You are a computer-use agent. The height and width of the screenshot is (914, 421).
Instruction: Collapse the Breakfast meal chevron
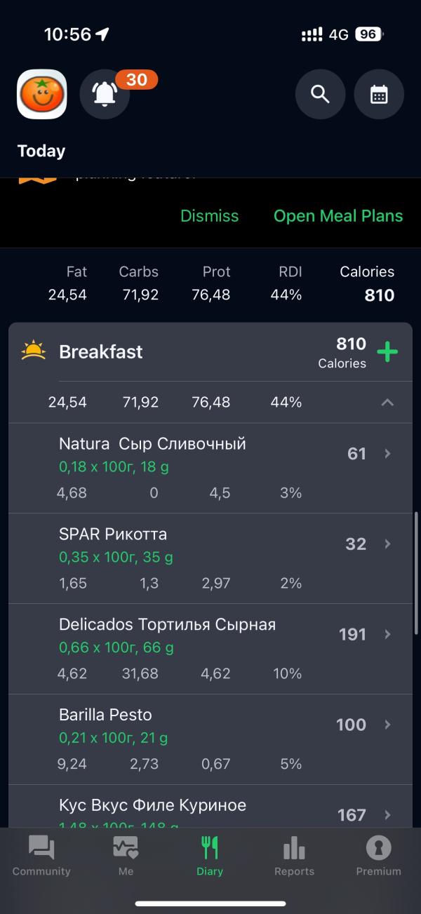click(x=387, y=403)
